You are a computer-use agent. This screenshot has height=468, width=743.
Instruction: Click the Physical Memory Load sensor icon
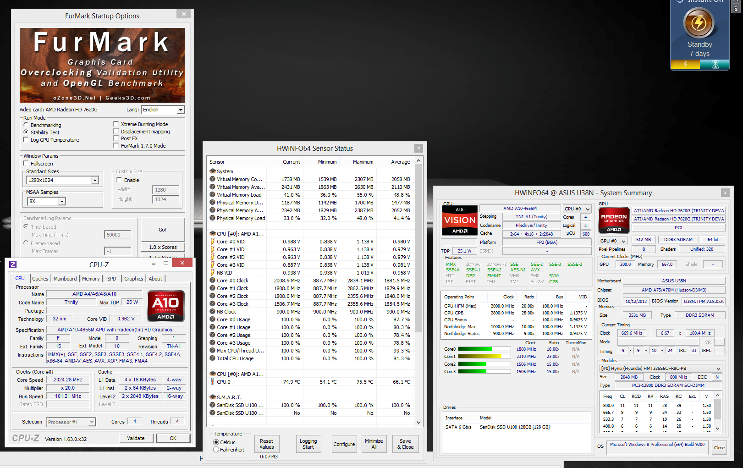click(213, 218)
